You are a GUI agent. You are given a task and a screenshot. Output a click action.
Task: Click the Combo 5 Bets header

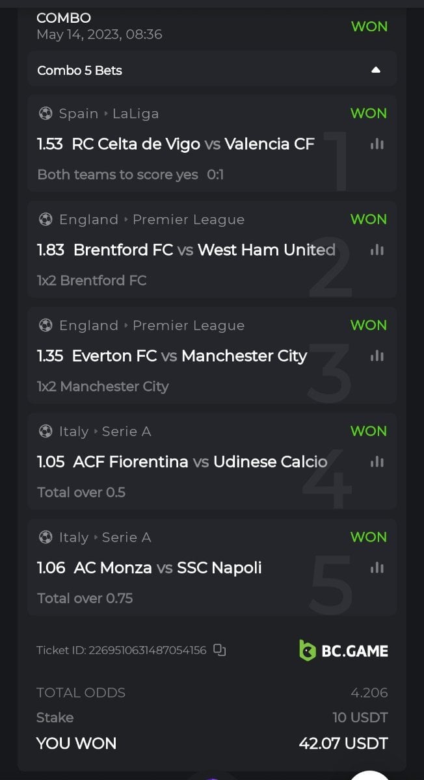click(80, 70)
